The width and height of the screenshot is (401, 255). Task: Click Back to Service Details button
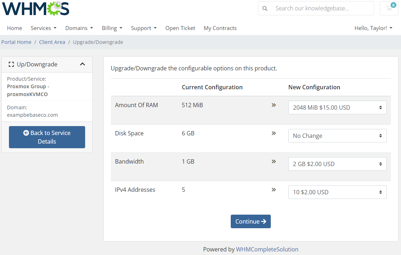[x=47, y=137]
